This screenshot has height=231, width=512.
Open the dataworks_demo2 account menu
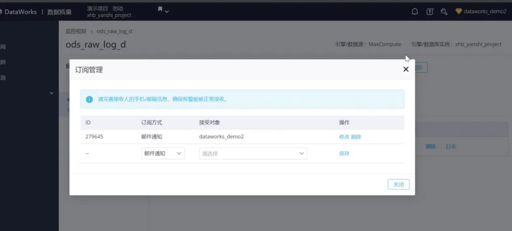(485, 11)
